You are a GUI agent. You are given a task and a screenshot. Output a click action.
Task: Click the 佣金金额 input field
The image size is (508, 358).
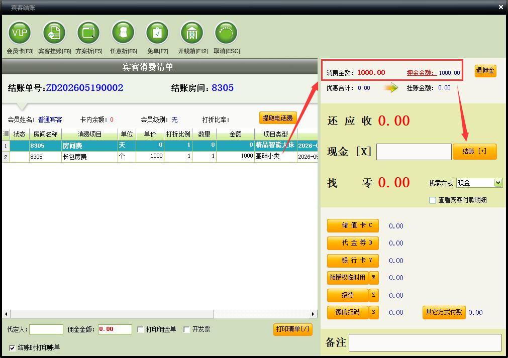pyautogui.click(x=115, y=329)
